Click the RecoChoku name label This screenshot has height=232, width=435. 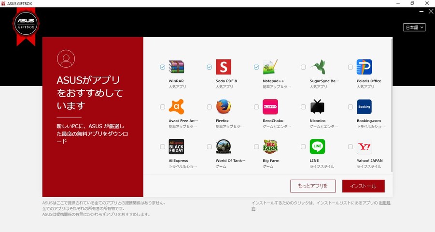click(x=273, y=121)
